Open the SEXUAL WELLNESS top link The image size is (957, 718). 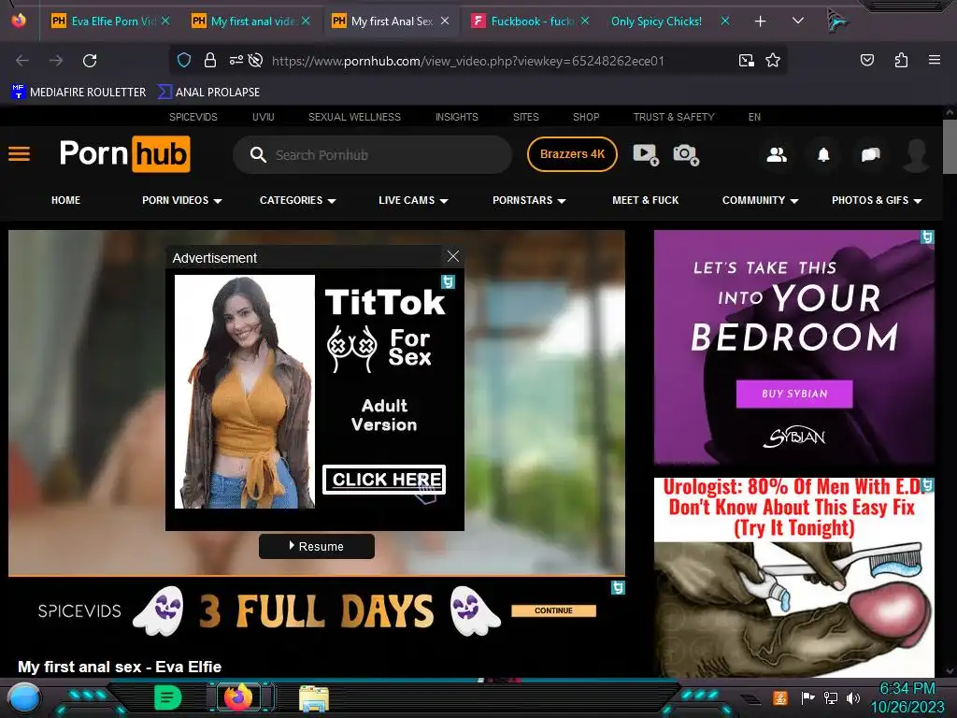[x=354, y=117]
